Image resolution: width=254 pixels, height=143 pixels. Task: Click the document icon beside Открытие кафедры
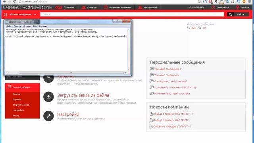(x=151, y=126)
